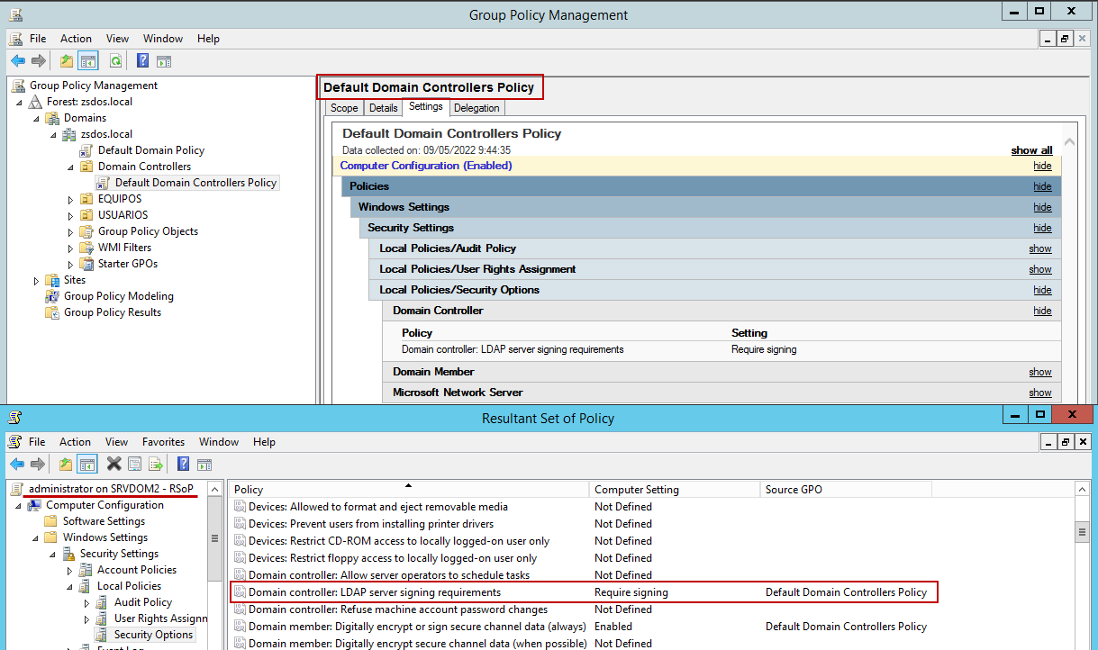Click RSoP policy list vertical scrollbar thumb
1098x650 pixels.
click(1082, 532)
